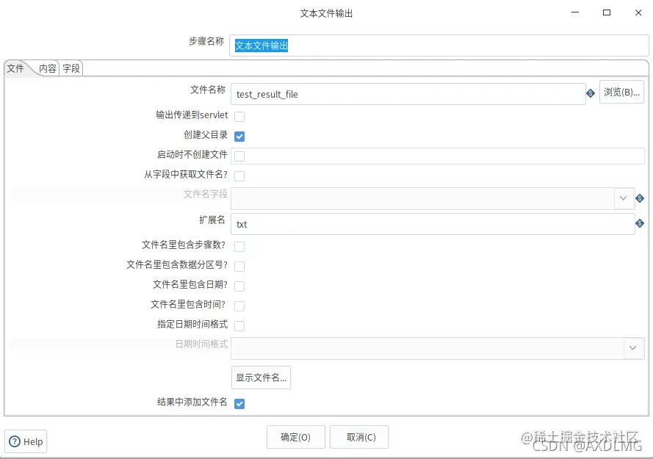The height and width of the screenshot is (459, 653).
Task: Check 文件名里包含数据分区号? option
Action: 239,266
